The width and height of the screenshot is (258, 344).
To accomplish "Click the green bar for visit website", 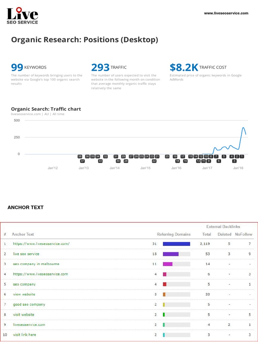I will tap(164, 314).
